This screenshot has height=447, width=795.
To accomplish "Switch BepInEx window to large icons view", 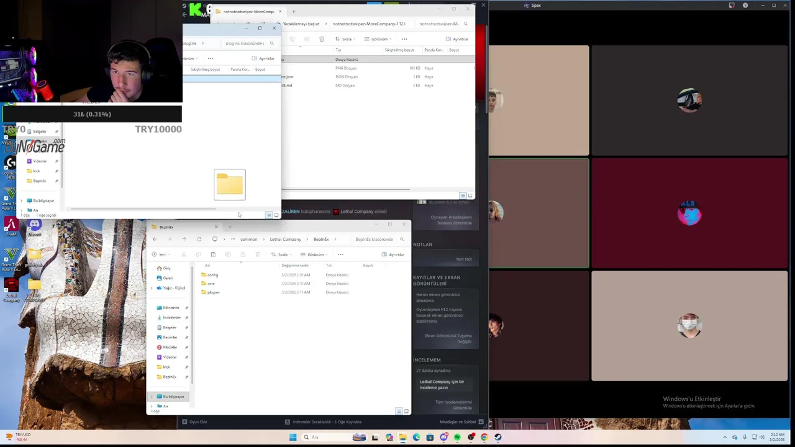I will tap(407, 411).
